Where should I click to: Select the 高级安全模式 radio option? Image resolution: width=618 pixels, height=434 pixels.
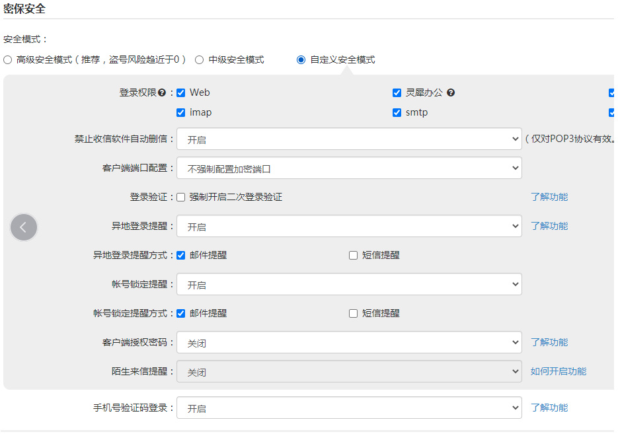tap(7, 59)
